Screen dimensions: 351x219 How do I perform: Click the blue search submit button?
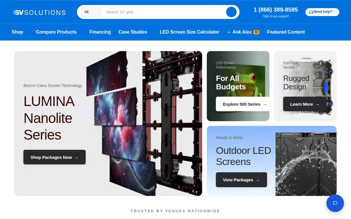231,12
